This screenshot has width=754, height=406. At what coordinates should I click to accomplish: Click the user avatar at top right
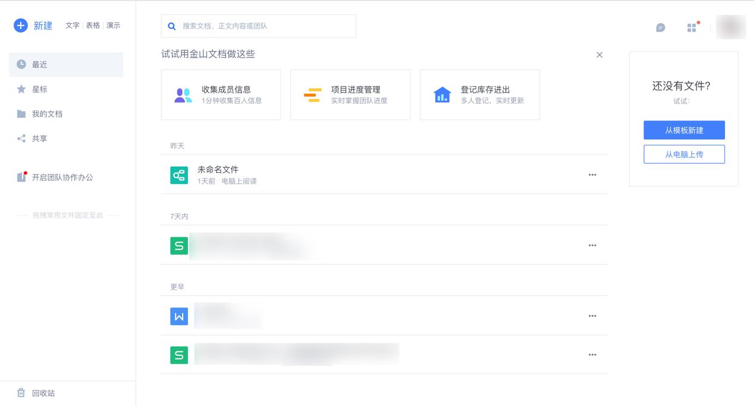click(731, 27)
